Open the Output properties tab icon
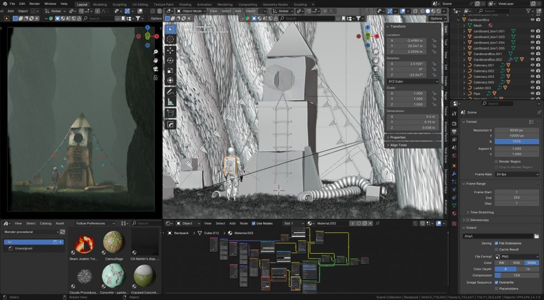The width and height of the screenshot is (544, 300). pos(454,132)
